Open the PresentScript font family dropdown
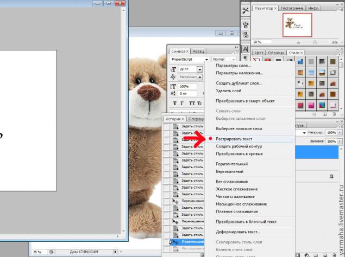Screen dimensions: 345x257 [x=206, y=59]
